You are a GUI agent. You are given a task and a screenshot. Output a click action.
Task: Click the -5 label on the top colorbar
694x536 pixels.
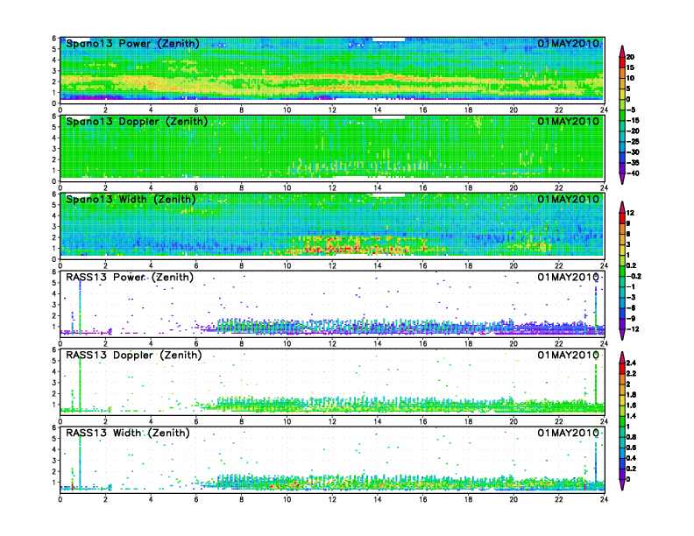631,110
